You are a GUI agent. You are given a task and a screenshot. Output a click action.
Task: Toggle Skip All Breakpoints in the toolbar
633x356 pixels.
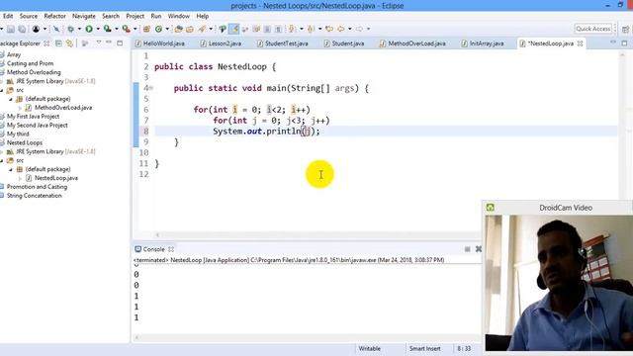pos(56,29)
